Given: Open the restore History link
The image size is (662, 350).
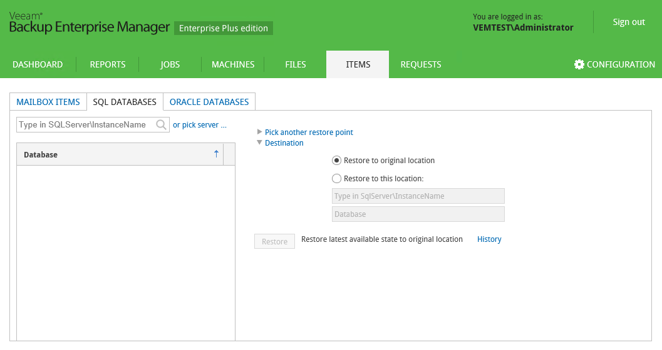Looking at the screenshot, I should [489, 239].
